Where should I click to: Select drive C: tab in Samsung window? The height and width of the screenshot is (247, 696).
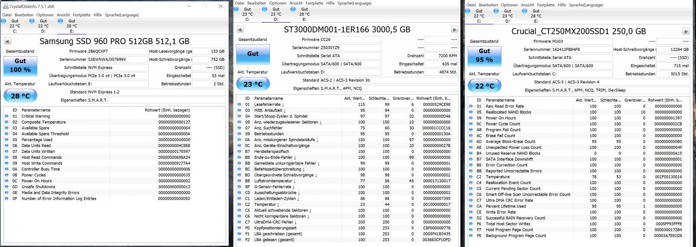[15, 26]
